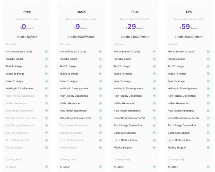Viewport: 215px width, 172px height.
Task: Click grey cross beside Free plan's Up to 2K Resolution
Action: pyautogui.click(x=46, y=140)
